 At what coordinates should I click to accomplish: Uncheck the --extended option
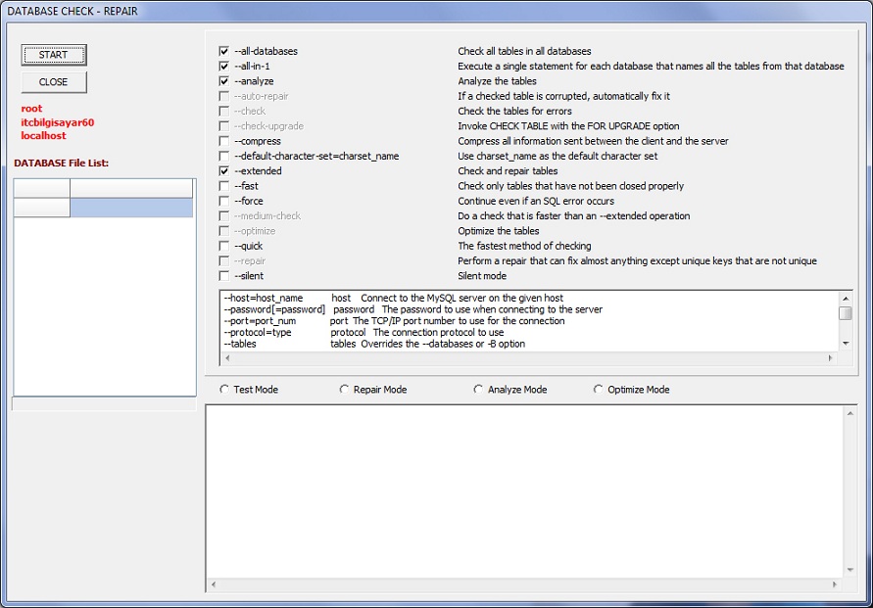[224, 171]
